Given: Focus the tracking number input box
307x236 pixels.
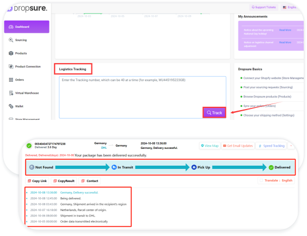Looking at the screenshot, I should click(x=143, y=97).
